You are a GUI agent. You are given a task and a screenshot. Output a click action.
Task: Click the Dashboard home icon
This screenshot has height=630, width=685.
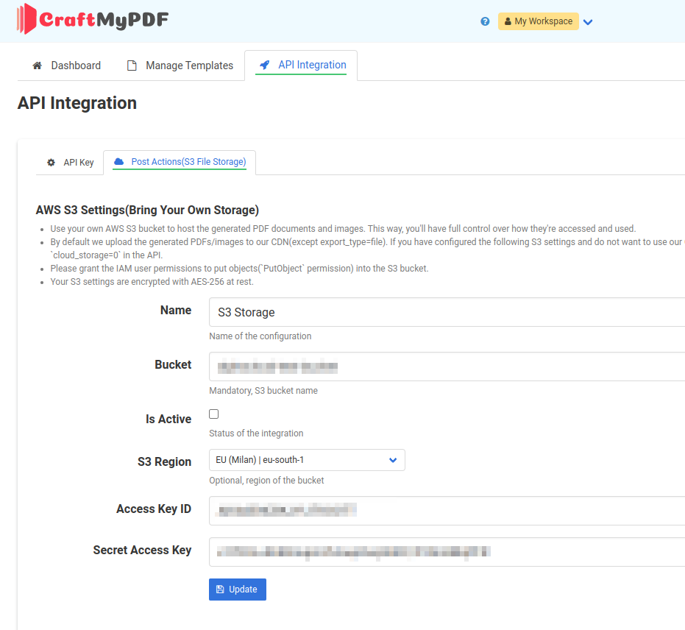[x=38, y=66]
